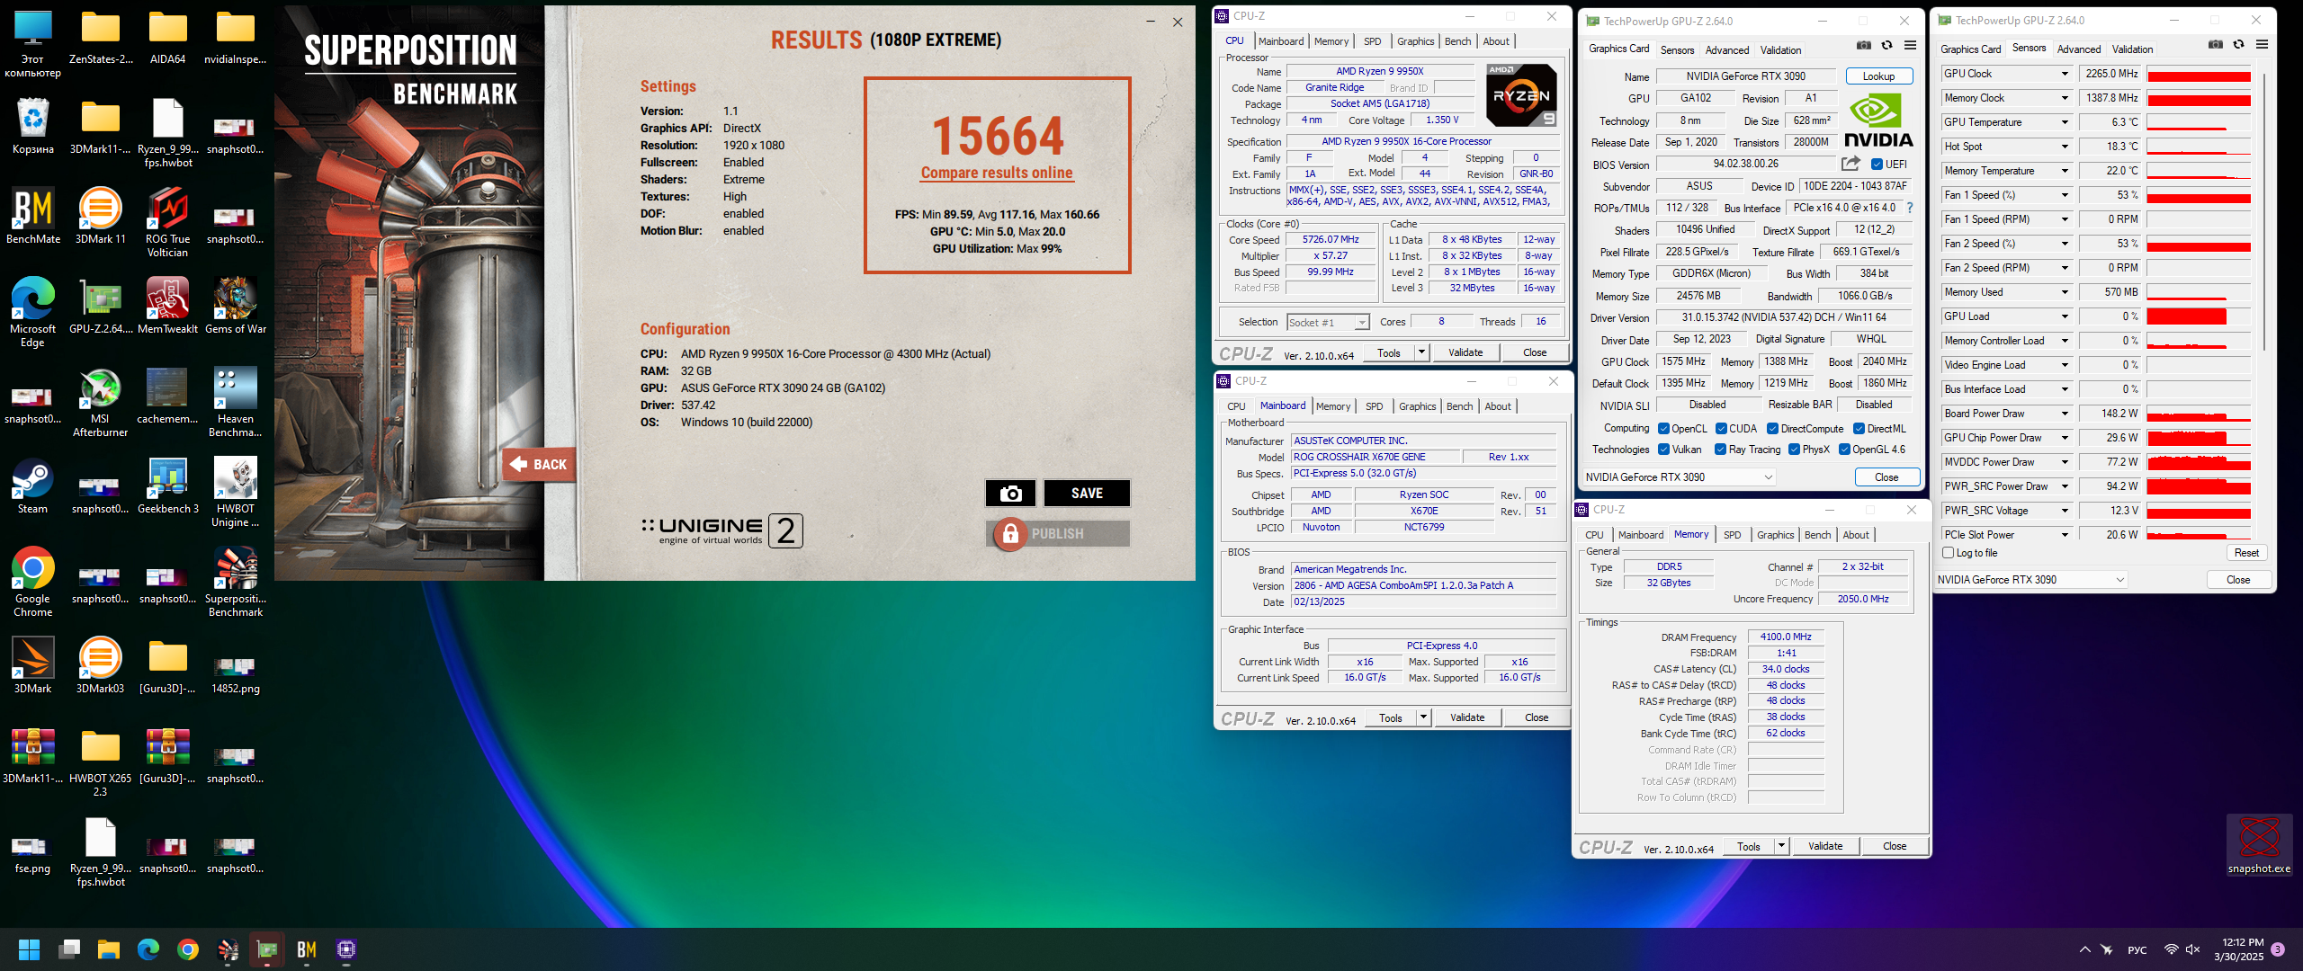The width and height of the screenshot is (2303, 971).
Task: Launch 3DMark 11 desktop shortcut
Action: 101,217
